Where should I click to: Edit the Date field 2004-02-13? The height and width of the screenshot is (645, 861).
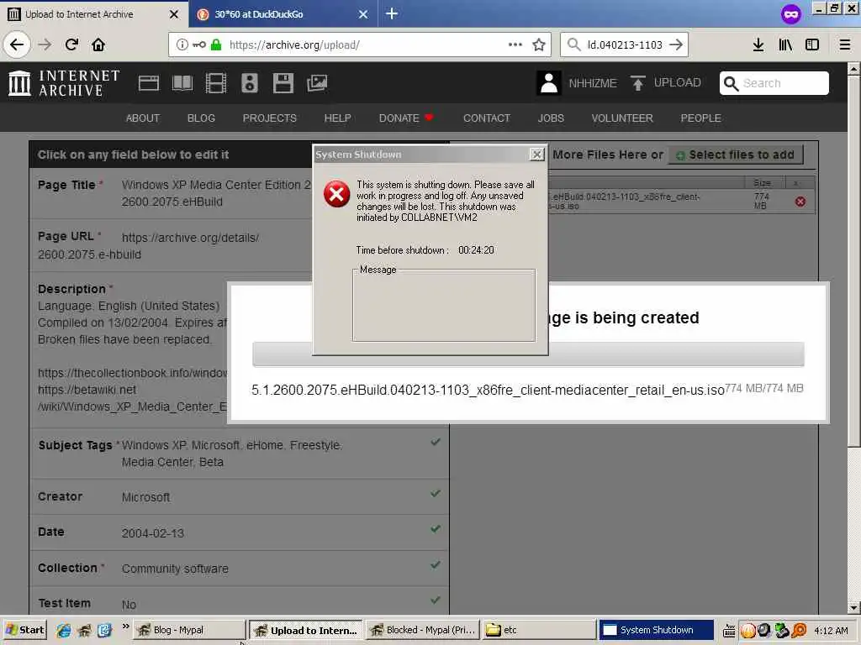(240, 532)
